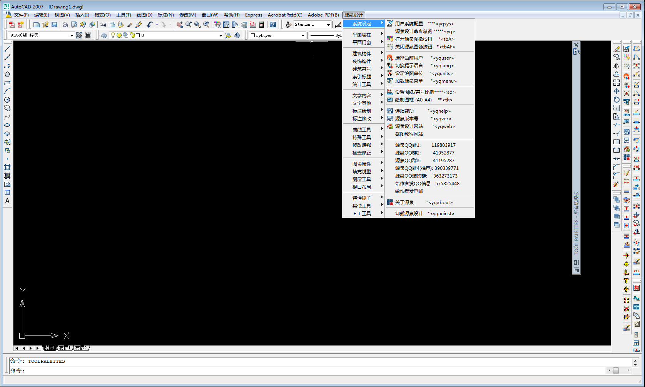Choose 用户系统配置 menu entry
This screenshot has height=387, width=645.
430,24
